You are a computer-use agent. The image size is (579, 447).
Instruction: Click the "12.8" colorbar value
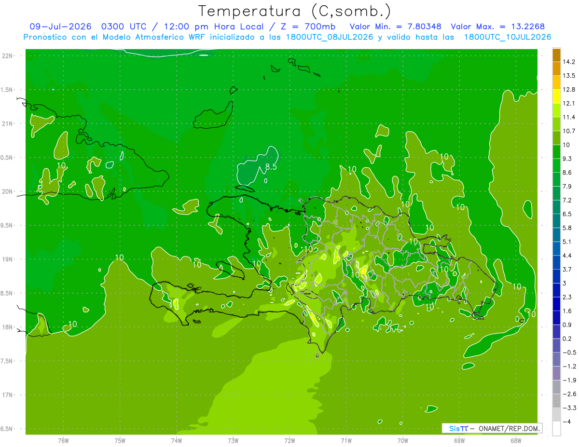tap(569, 89)
